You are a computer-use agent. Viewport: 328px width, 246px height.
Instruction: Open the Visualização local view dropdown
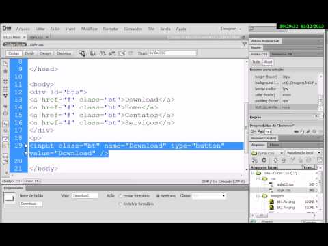pos(303,153)
